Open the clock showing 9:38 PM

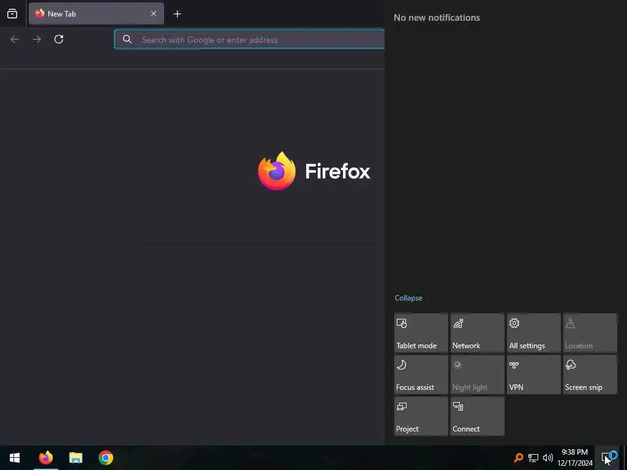(575, 458)
